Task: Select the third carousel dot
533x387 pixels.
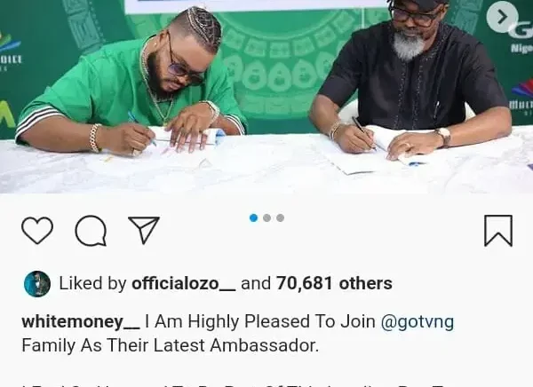Action: (280, 217)
